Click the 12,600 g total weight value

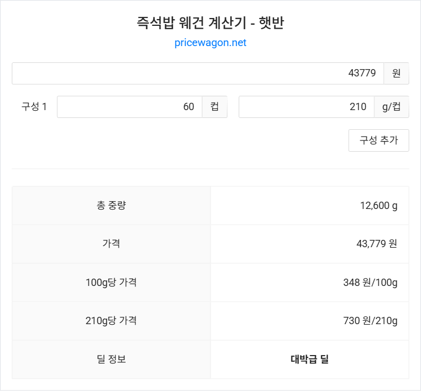point(378,206)
